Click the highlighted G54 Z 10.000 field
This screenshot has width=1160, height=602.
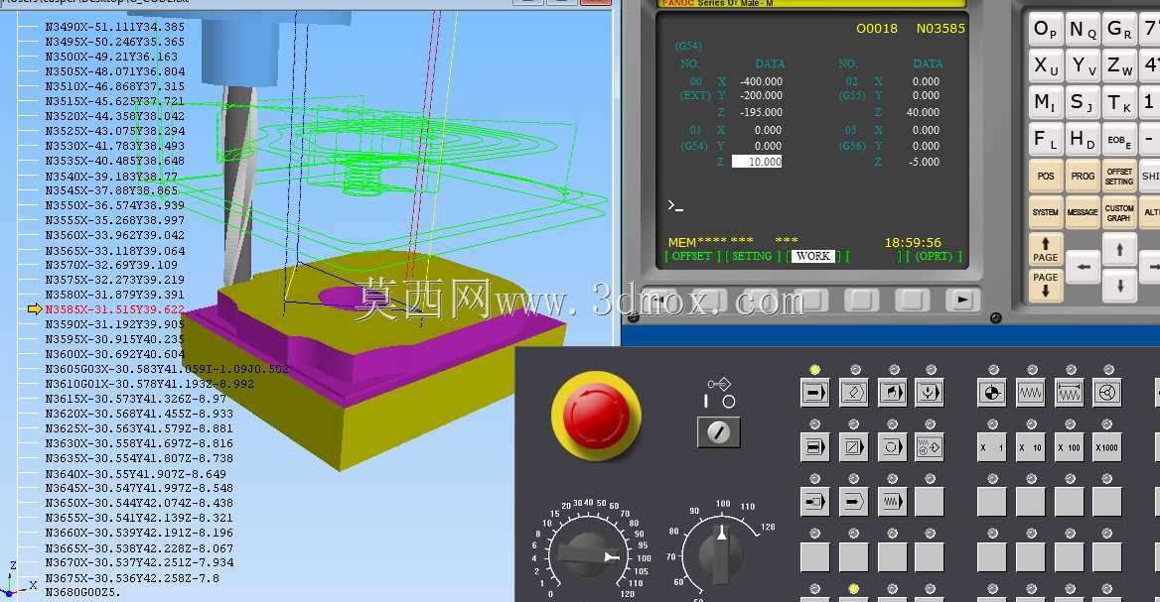(757, 161)
